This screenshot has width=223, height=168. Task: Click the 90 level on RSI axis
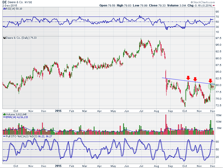(x=217, y=12)
